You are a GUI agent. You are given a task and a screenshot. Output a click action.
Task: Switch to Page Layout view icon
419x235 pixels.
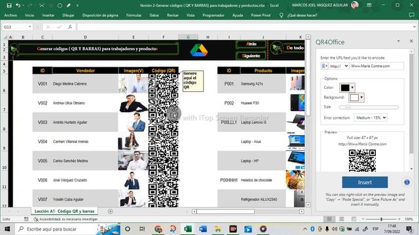(x=342, y=219)
